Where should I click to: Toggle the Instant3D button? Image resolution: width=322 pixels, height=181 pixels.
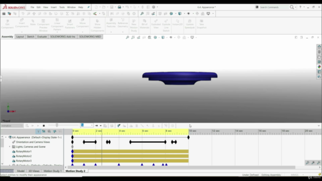tap(178, 23)
